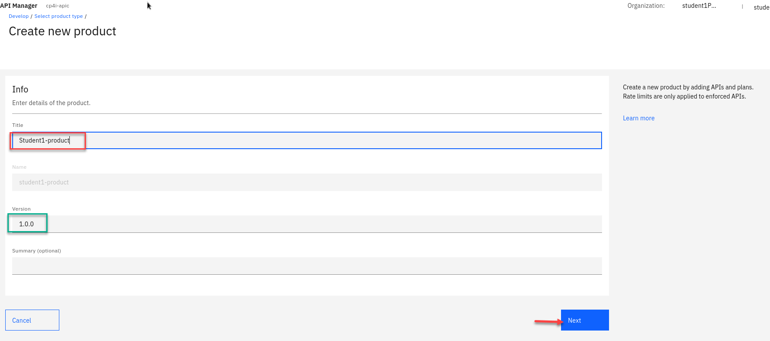Open the stude user menu
The height and width of the screenshot is (341, 770).
(x=761, y=7)
